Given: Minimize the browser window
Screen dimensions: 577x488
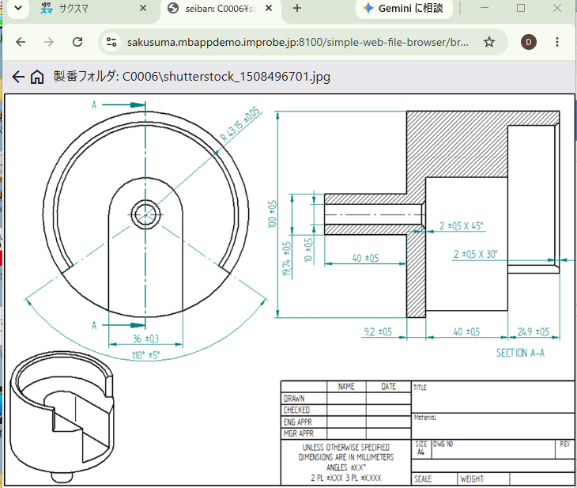Looking at the screenshot, I should 485,8.
